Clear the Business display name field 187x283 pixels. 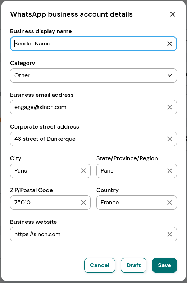(170, 44)
